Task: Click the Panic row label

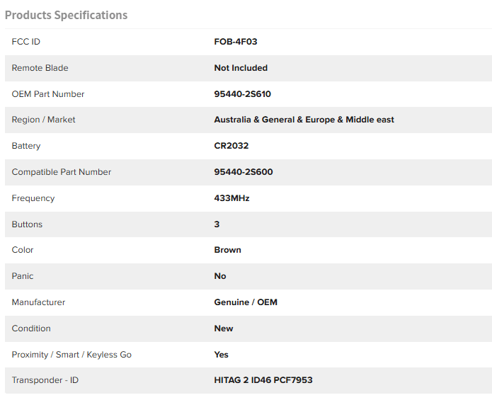Action: tap(23, 276)
